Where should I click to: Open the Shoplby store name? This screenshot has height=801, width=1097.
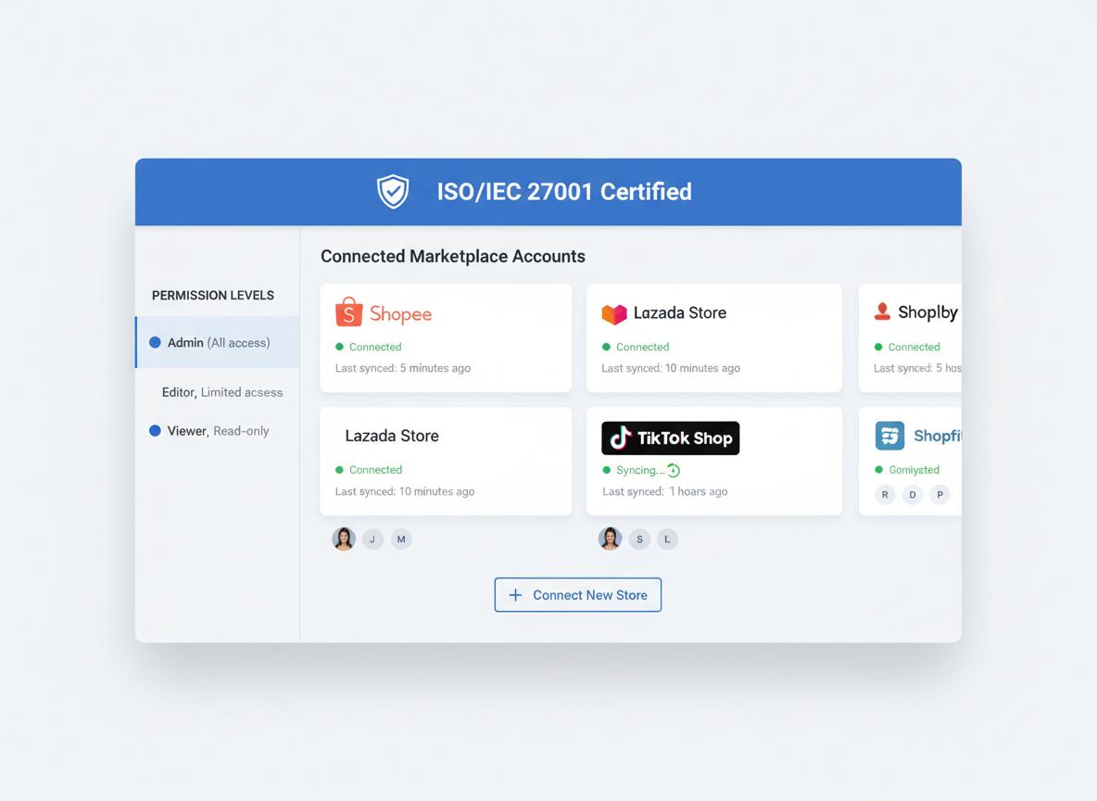click(x=927, y=312)
